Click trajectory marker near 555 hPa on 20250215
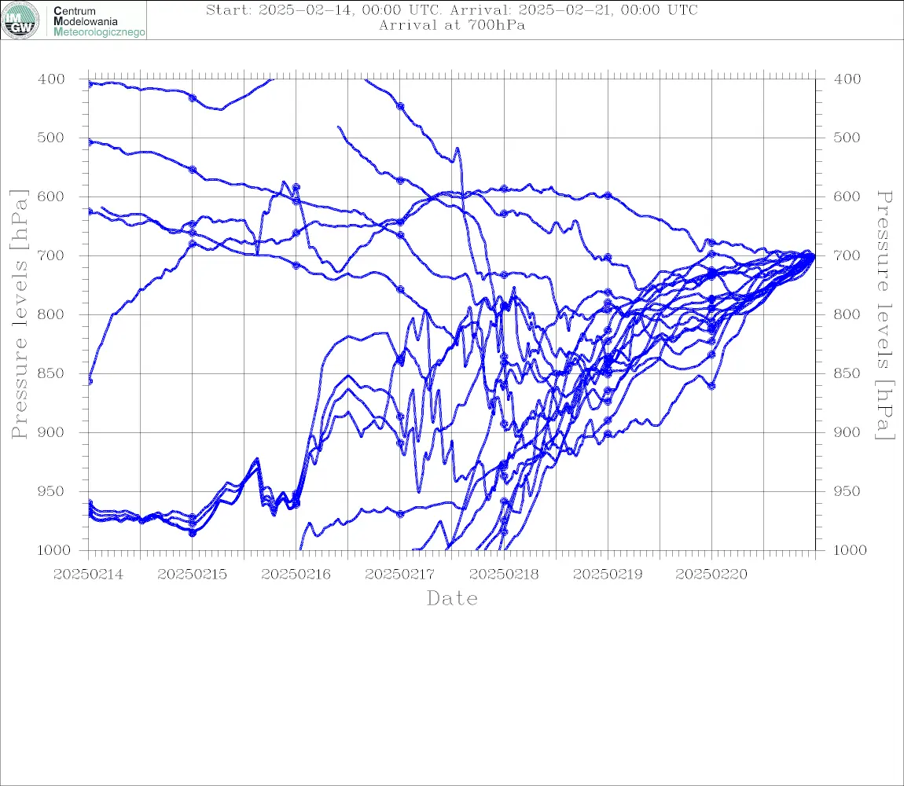 point(193,170)
